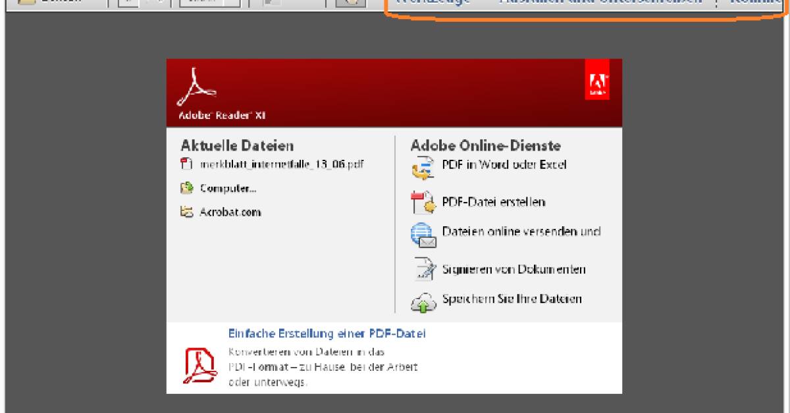Click the cloud upload icon for Speichern Sie Ihre Dateien

pyautogui.click(x=424, y=302)
